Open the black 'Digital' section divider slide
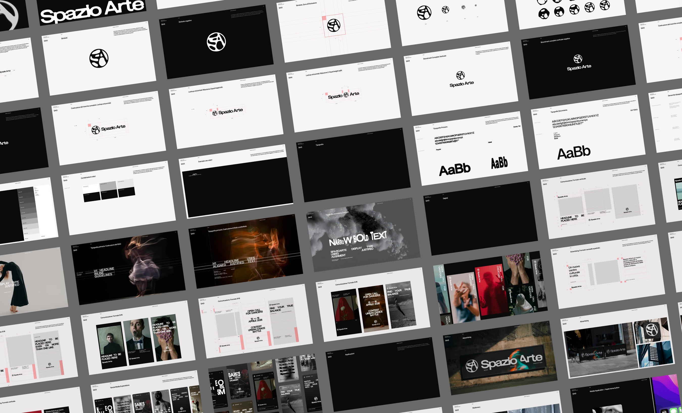This screenshot has height=413, width=682. 480,219
